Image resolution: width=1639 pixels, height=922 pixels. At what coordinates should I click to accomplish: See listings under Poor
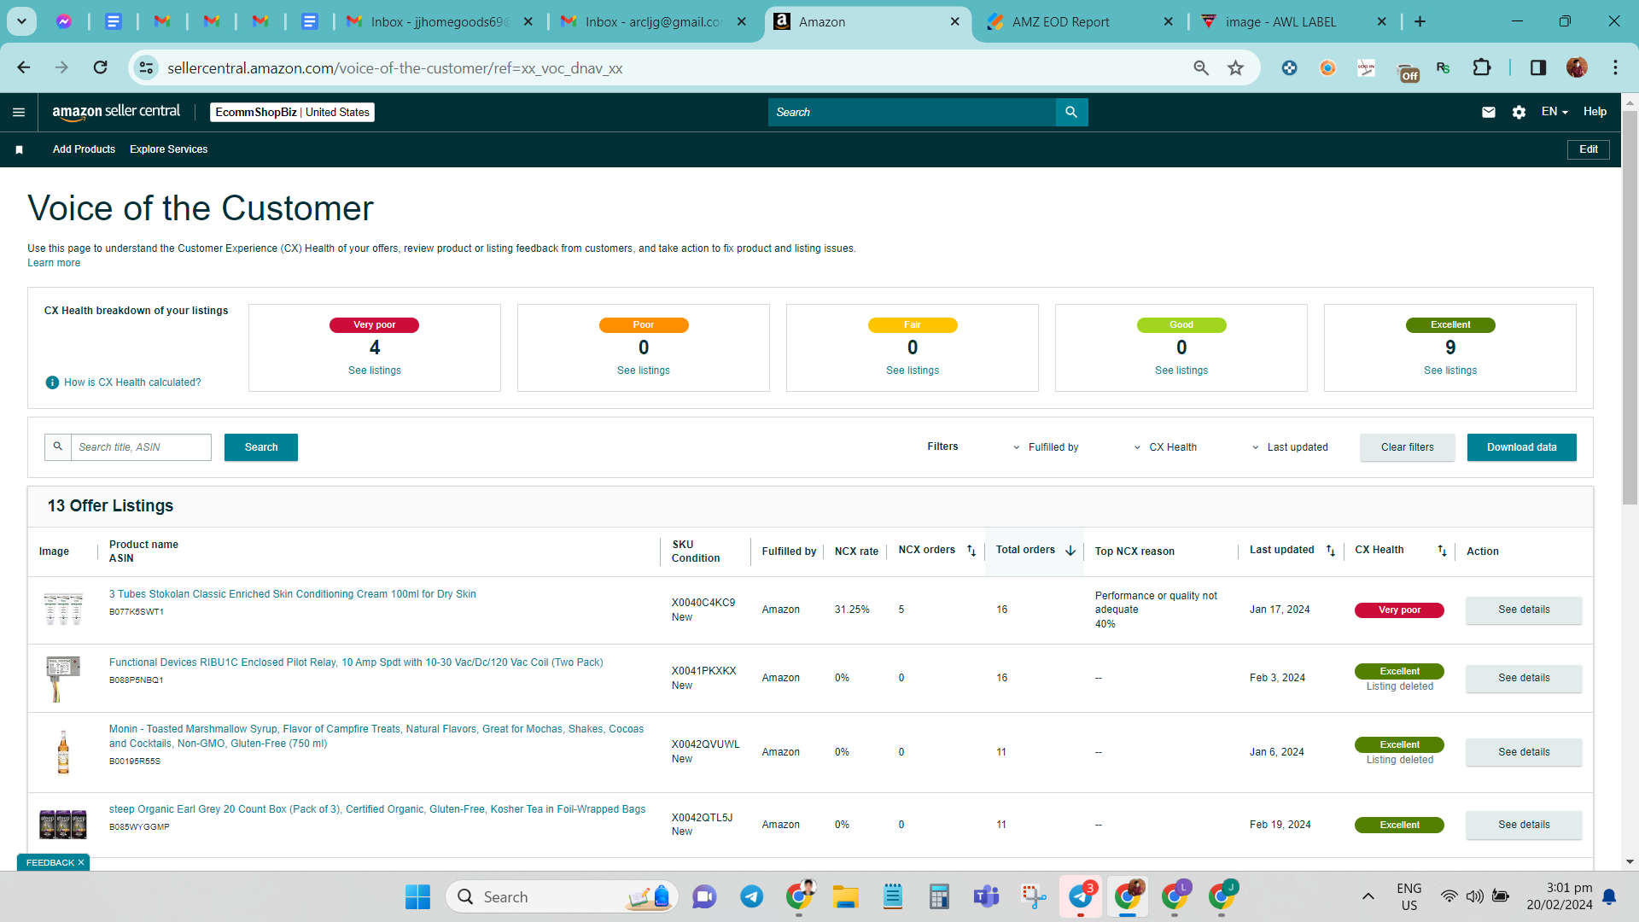(644, 371)
